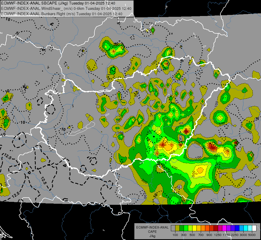Select the olive legend color swatch
The width and height of the screenshot is (261, 240).
[x=178, y=228]
